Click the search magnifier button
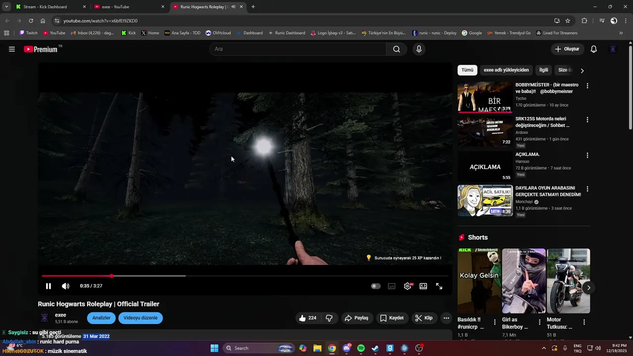 pyautogui.click(x=397, y=49)
